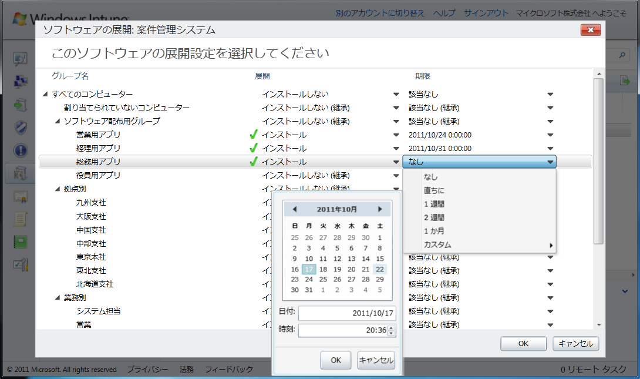The height and width of the screenshot is (379, 640).
Task: Open deployment dropdown for 営業用アプリ
Action: click(x=396, y=135)
